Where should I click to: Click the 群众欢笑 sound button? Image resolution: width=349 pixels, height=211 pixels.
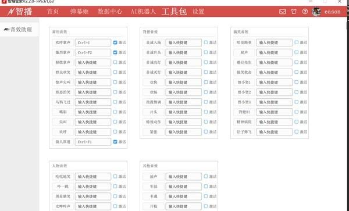pyautogui.click(x=63, y=72)
